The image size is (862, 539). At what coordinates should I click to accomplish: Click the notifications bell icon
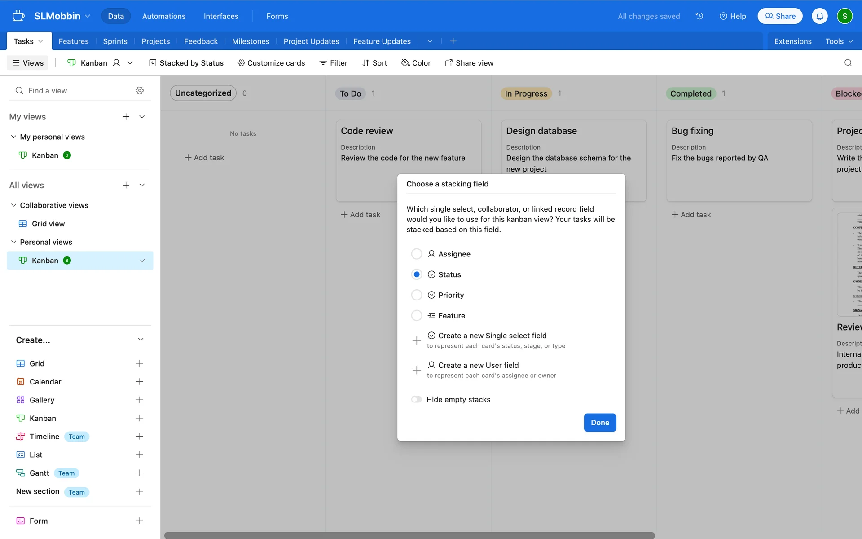click(819, 16)
